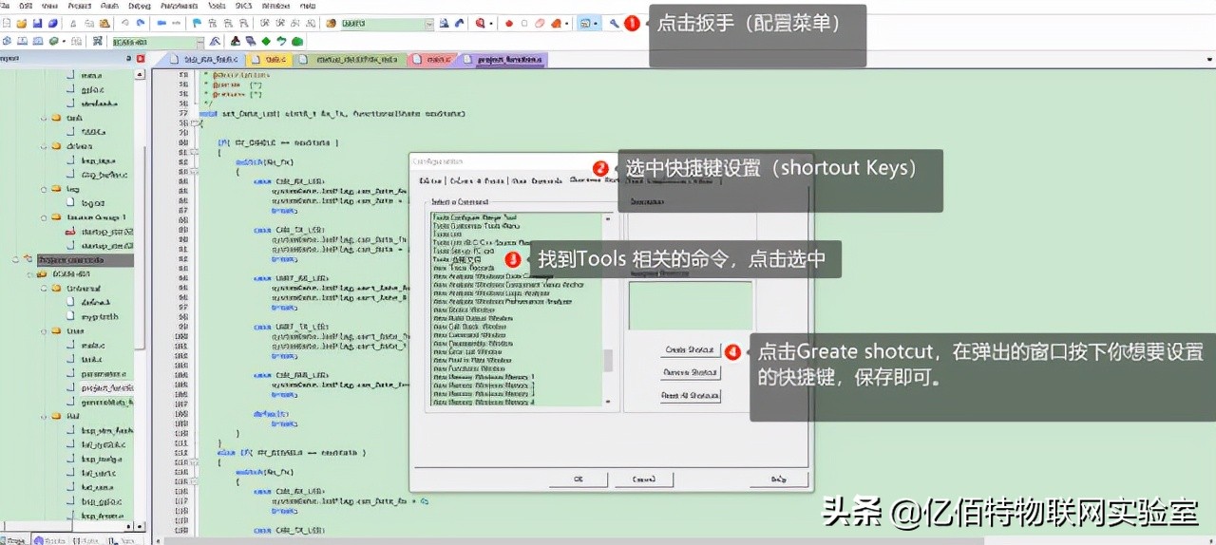This screenshot has width=1216, height=545.
Task: Click the Kill All Breakpoints orange icon
Action: (557, 23)
